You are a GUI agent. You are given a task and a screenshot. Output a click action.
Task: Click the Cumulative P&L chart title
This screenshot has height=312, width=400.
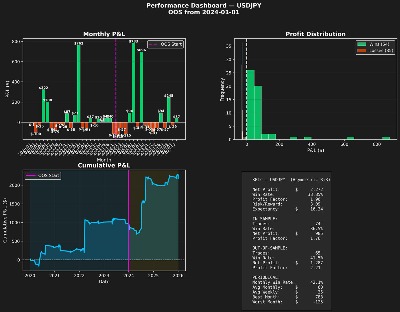pos(104,165)
